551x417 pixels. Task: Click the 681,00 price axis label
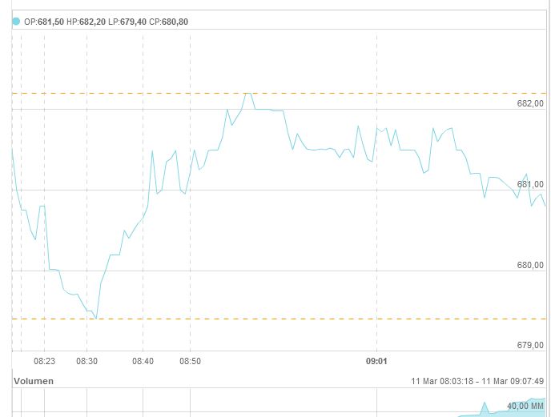pos(530,184)
